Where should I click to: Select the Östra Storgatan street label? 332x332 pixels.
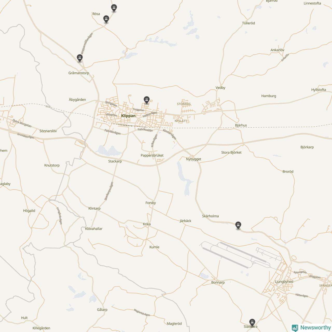(22, 123)
